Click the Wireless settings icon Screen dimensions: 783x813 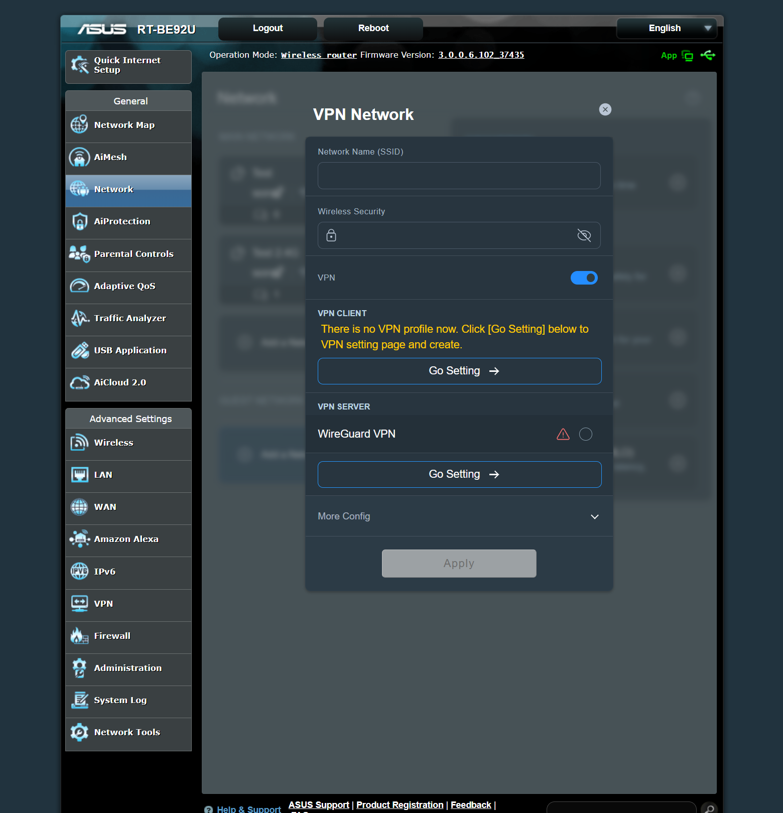[x=79, y=443]
